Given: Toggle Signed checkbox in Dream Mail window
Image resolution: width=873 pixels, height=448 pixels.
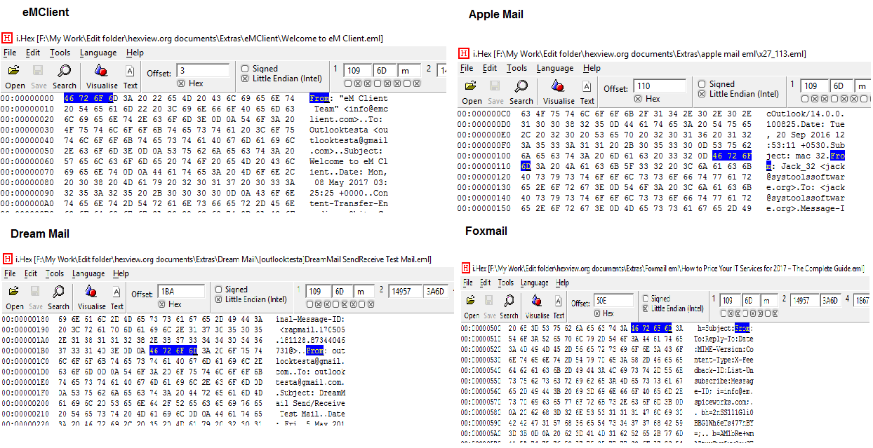Looking at the screenshot, I should pyautogui.click(x=219, y=290).
